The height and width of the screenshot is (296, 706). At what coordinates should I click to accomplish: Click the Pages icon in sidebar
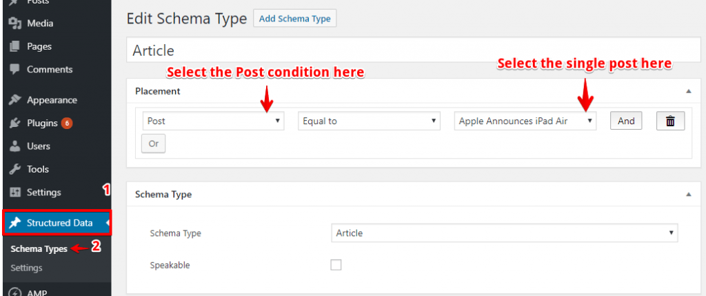pyautogui.click(x=15, y=46)
